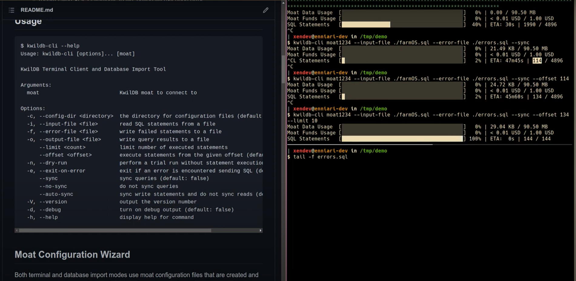Click "write query results to a file" description
This screenshot has height=281, width=576.
coord(164,139)
